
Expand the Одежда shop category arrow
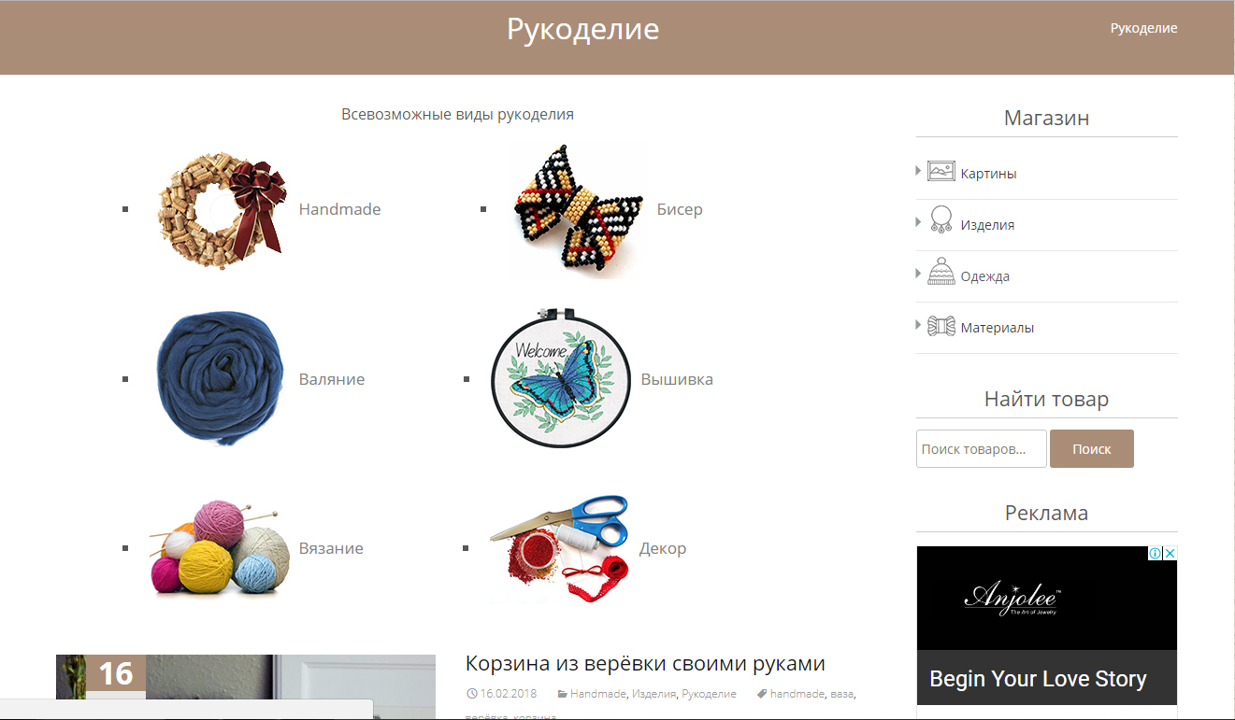tap(919, 274)
